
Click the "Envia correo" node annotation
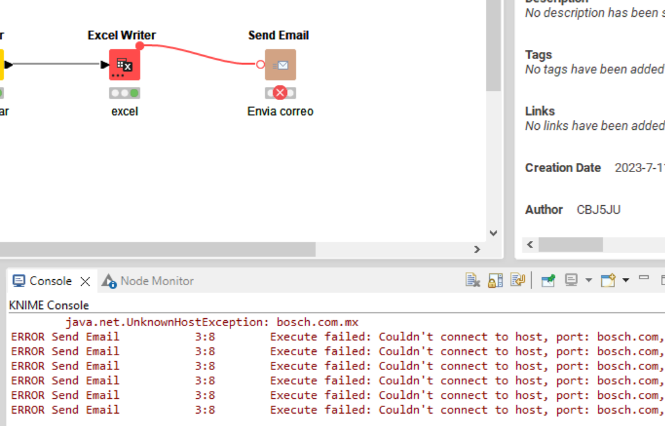[281, 111]
